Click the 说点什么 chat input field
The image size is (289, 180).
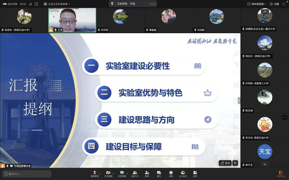coord(27,174)
